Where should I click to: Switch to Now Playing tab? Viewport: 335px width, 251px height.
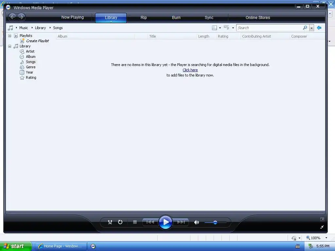pyautogui.click(x=72, y=17)
